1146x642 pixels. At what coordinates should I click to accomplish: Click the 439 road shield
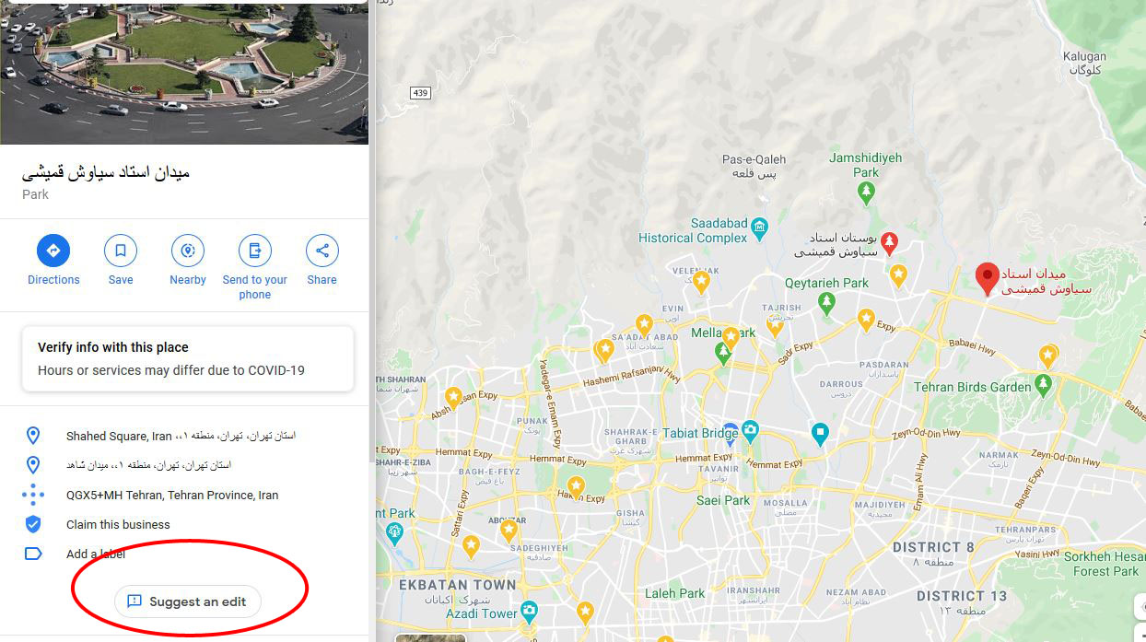421,92
